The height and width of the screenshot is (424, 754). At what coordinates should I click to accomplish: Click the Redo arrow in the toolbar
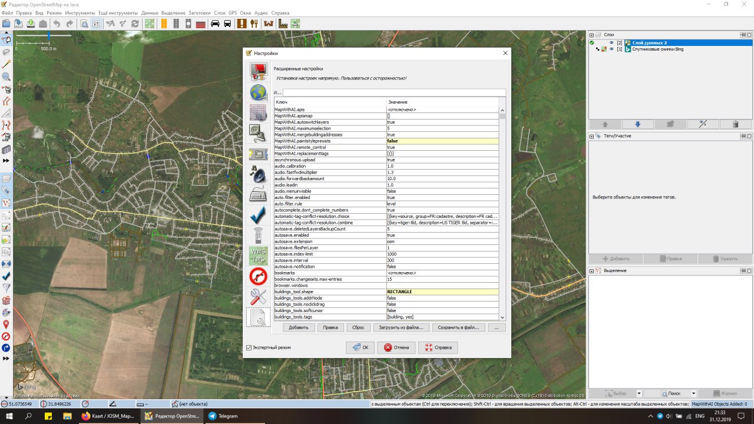coord(70,24)
